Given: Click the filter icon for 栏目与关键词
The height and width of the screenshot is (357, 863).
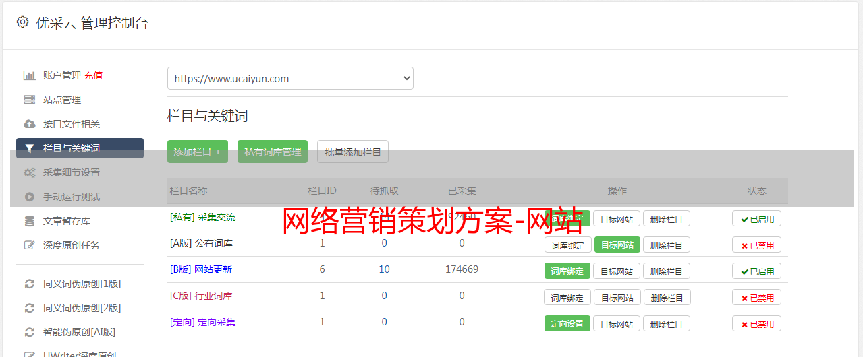Looking at the screenshot, I should click(30, 148).
